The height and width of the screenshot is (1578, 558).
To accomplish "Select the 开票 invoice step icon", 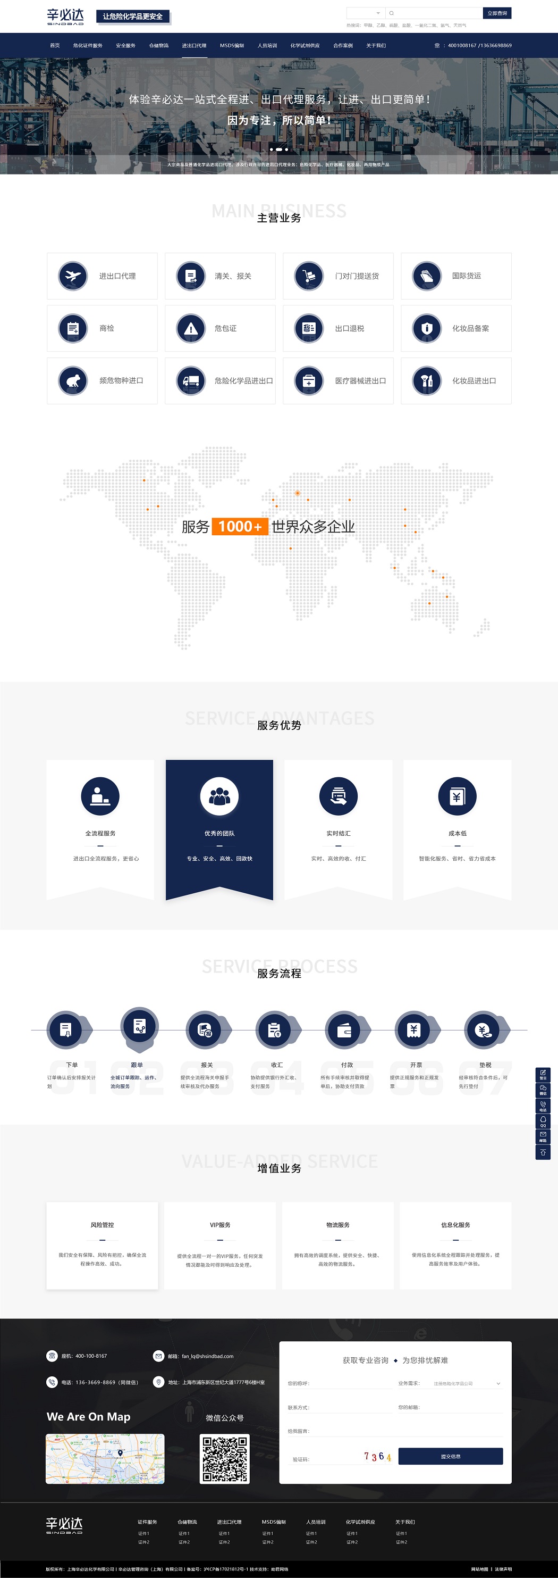I will 414,1029.
